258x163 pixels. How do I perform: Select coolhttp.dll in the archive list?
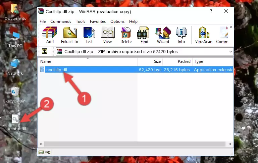57,70
